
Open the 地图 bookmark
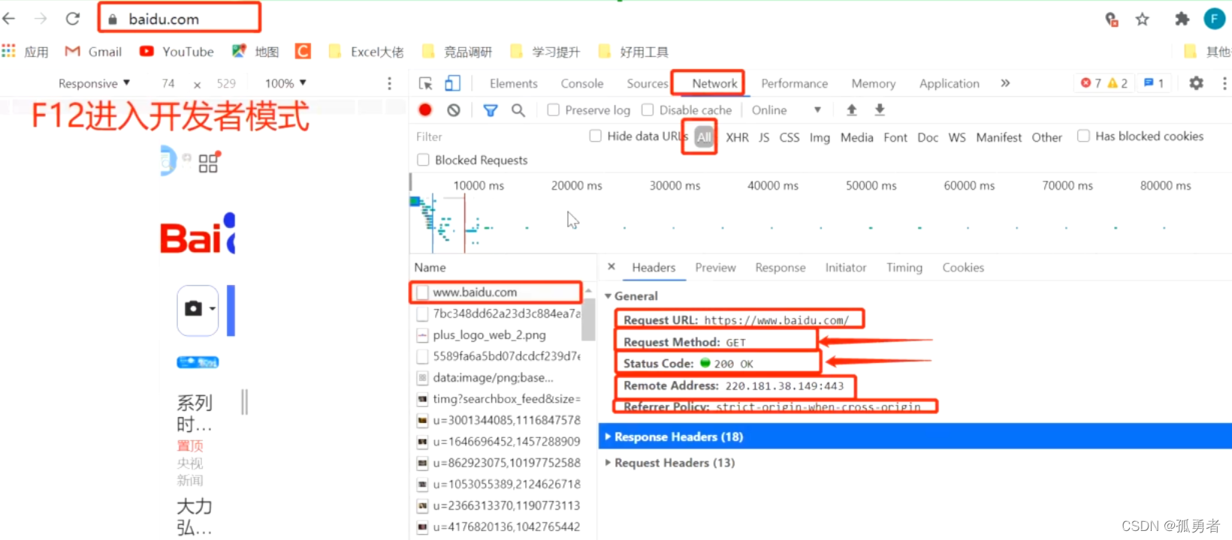(x=255, y=51)
